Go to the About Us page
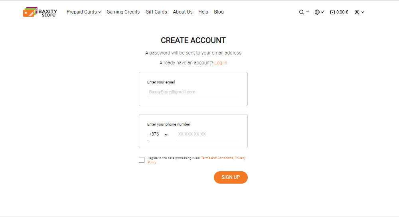 pyautogui.click(x=183, y=12)
